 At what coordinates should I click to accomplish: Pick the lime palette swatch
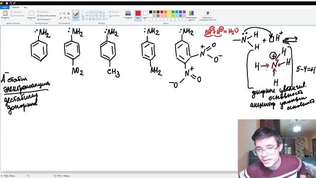point(173,16)
